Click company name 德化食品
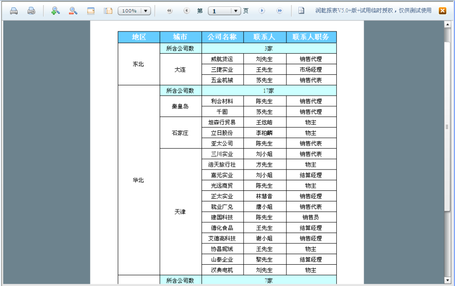 pos(222,228)
